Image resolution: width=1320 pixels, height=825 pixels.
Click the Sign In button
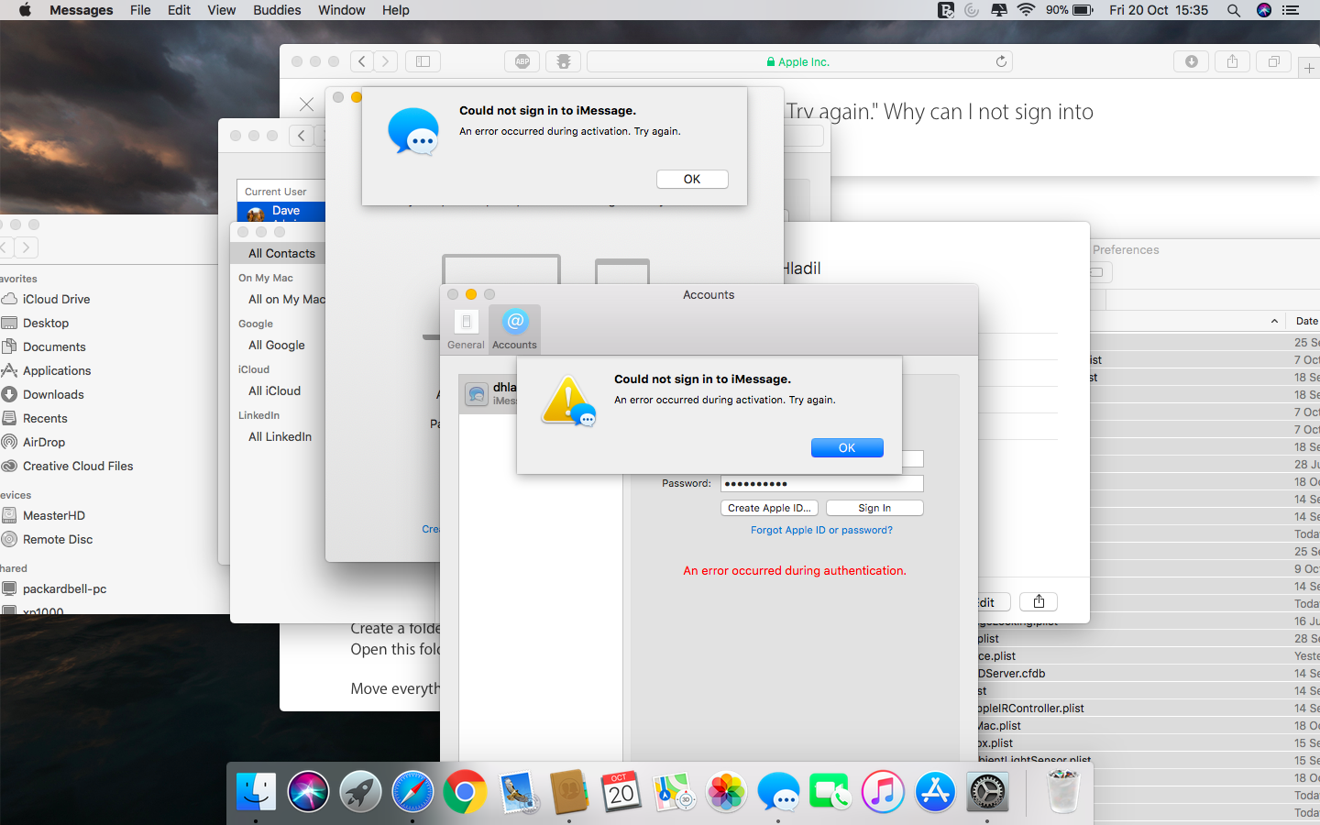(874, 508)
